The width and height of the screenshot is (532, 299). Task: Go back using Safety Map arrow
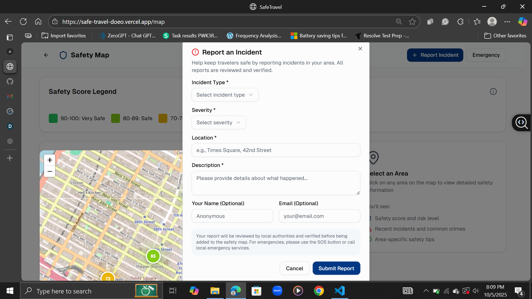point(46,55)
